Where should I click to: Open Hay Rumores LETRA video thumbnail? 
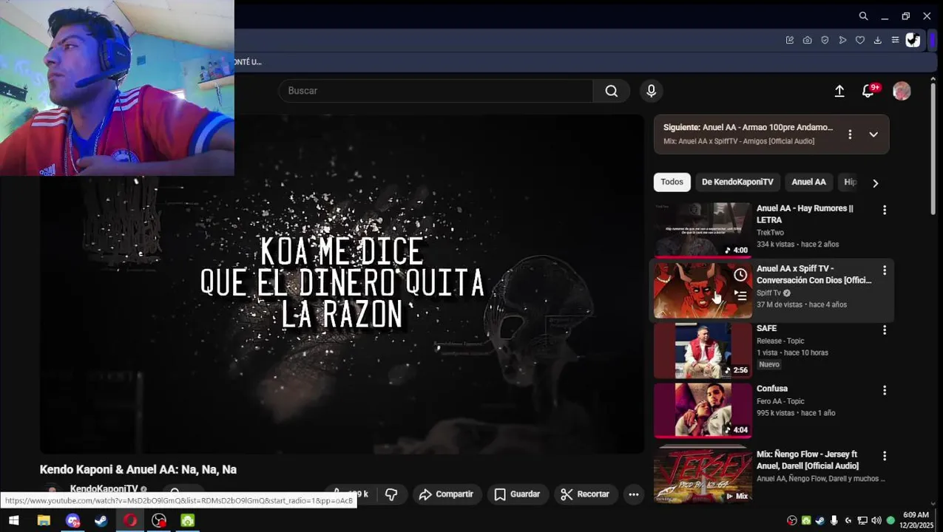[x=703, y=230]
